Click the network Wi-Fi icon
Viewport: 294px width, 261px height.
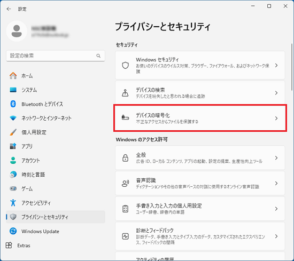pyautogui.click(x=13, y=118)
